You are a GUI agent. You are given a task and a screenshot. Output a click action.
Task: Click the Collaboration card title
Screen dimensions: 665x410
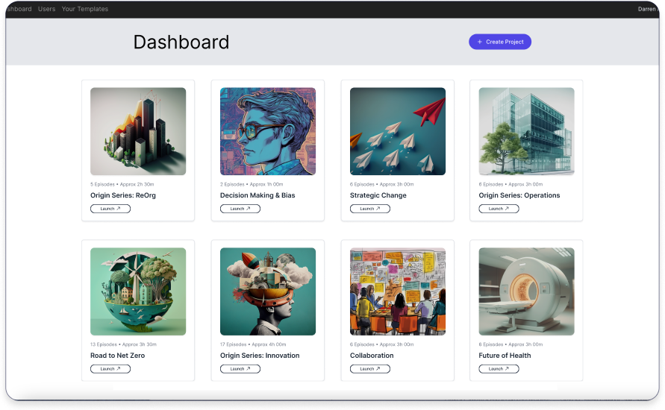(372, 356)
